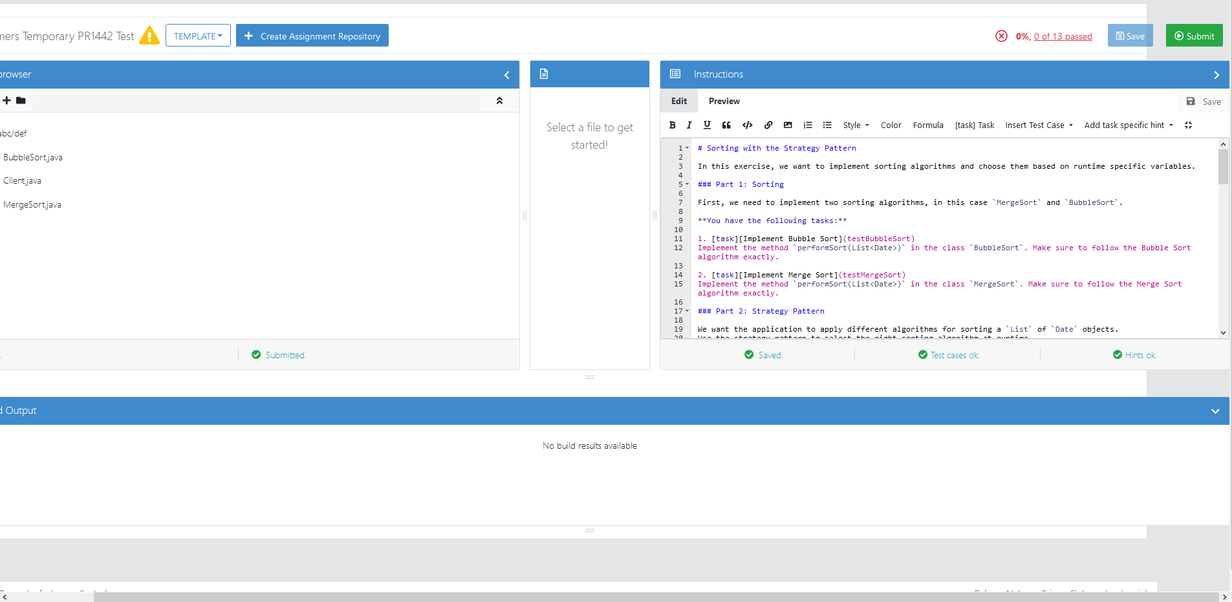
Task: Open the Insert Test Case dropdown
Action: tap(1039, 125)
